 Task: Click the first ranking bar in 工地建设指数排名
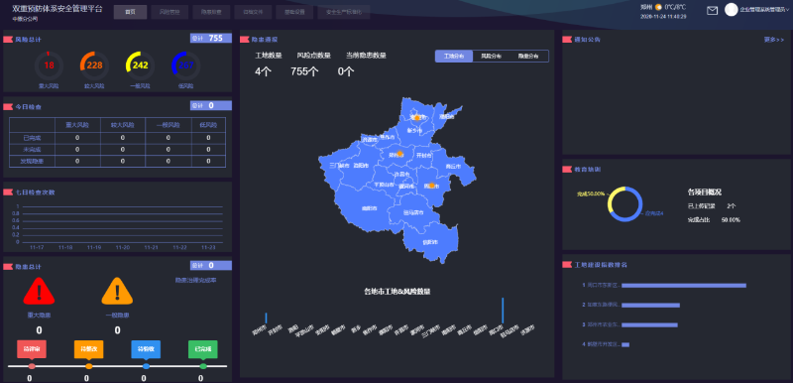(x=684, y=286)
